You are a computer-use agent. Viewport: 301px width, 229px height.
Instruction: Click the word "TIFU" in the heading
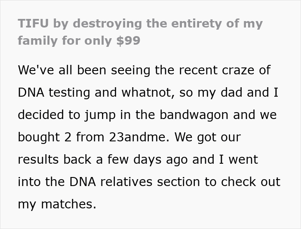33,23
